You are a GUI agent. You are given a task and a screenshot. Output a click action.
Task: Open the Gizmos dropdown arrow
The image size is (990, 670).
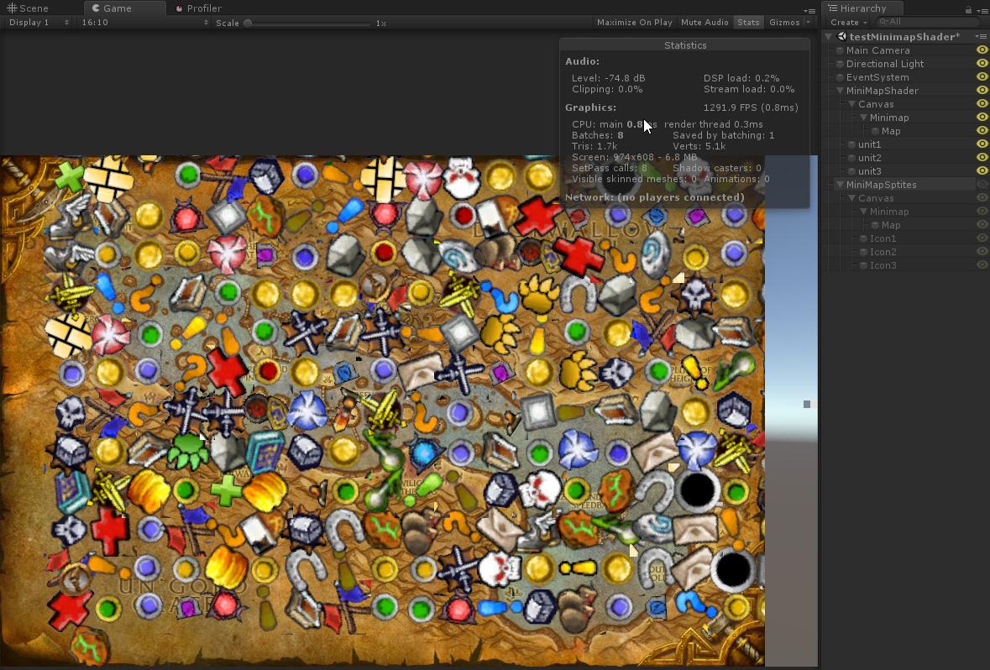(808, 22)
